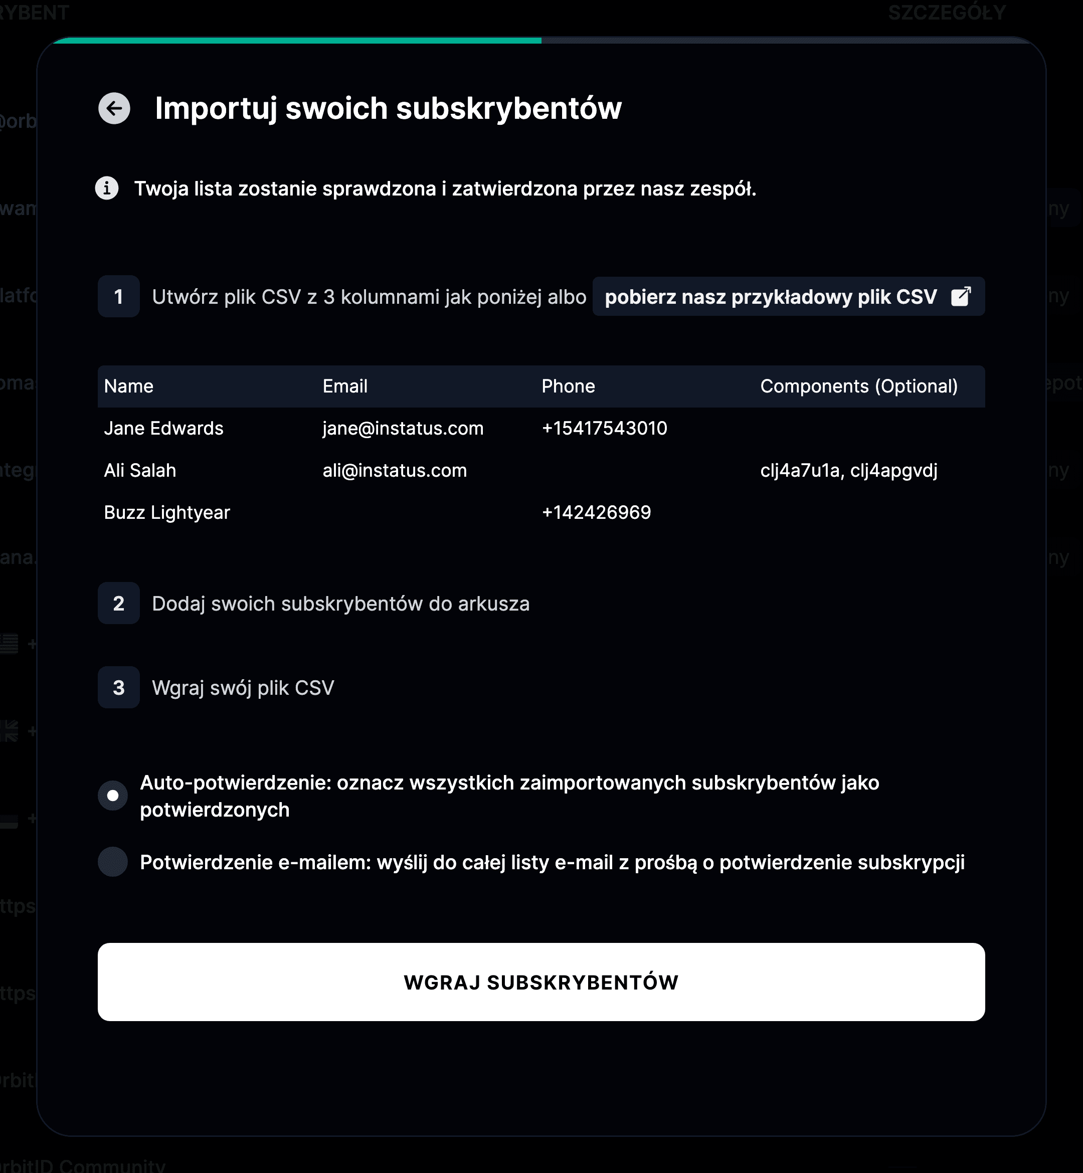Click the Components (Optional) column header
1083x1173 pixels.
point(859,386)
